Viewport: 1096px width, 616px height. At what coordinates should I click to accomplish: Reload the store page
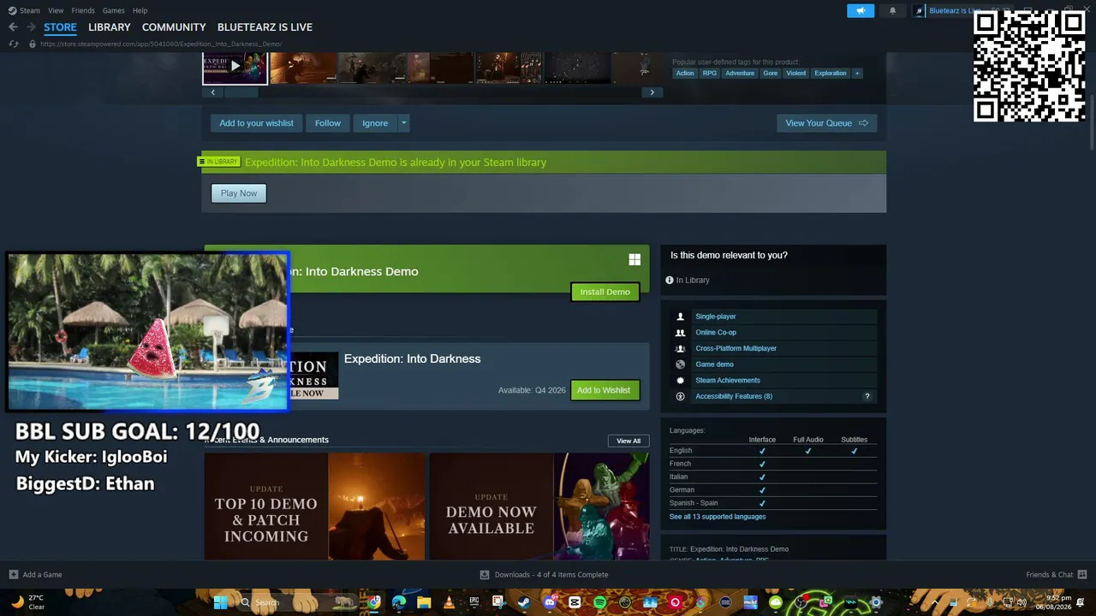pos(14,44)
